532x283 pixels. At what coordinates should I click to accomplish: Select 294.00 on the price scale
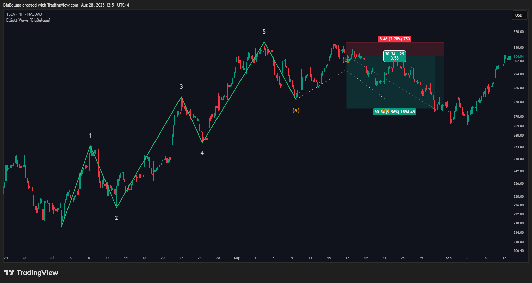519,74
